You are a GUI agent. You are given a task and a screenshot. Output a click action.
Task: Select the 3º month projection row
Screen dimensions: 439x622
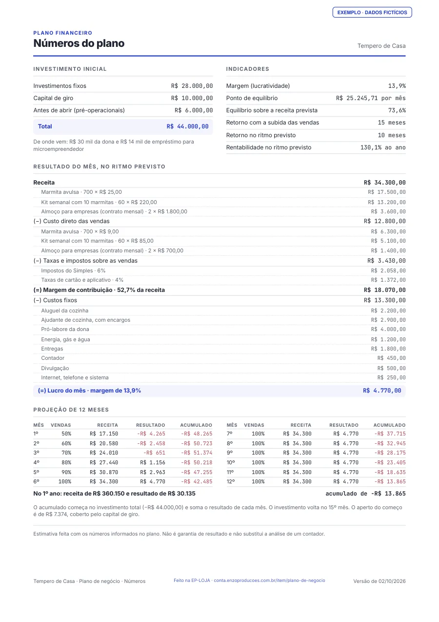point(123,453)
